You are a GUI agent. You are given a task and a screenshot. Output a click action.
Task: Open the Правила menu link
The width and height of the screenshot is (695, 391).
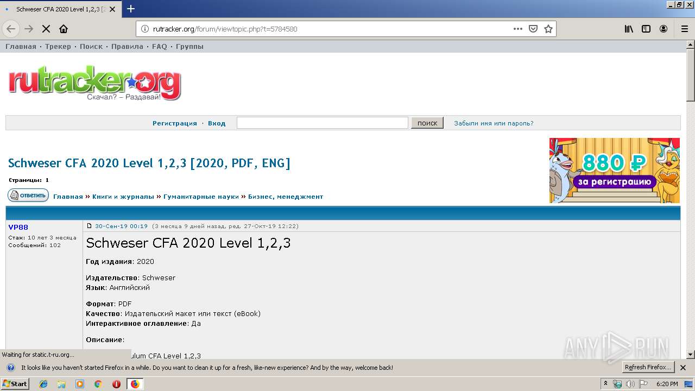pos(127,47)
